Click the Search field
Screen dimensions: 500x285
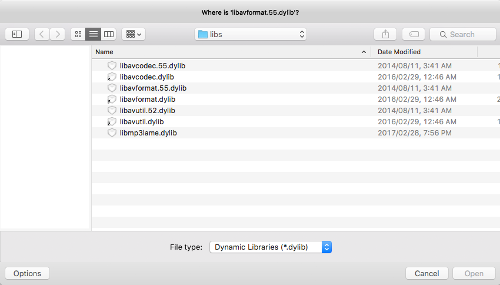click(x=463, y=34)
